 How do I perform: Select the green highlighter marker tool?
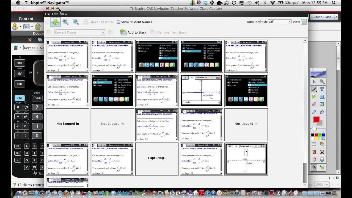pyautogui.click(x=314, y=97)
